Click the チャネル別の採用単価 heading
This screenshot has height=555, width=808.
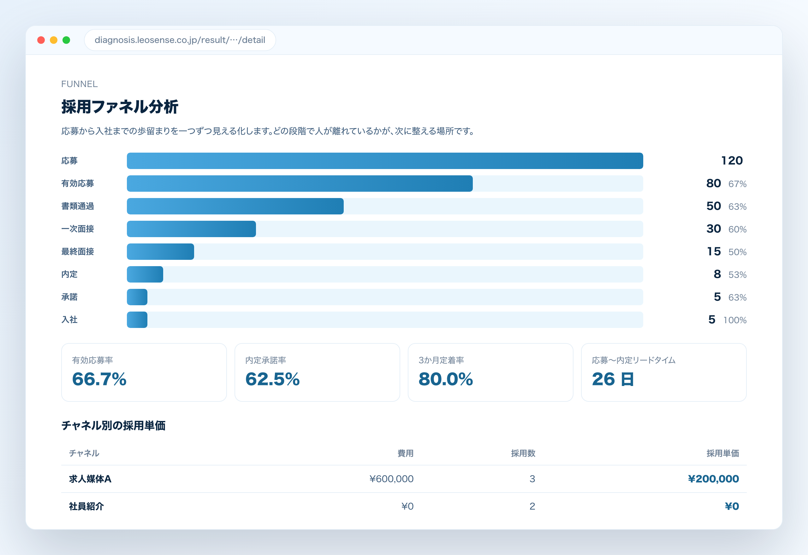coord(113,426)
